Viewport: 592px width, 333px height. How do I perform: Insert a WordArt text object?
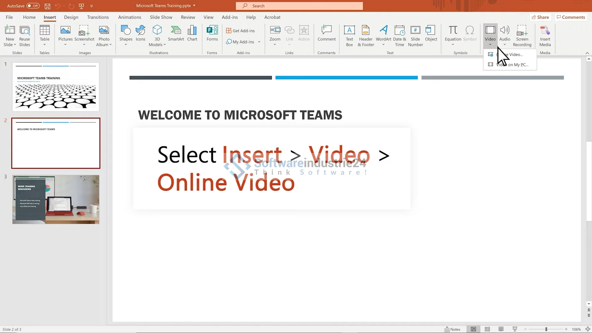tap(383, 33)
